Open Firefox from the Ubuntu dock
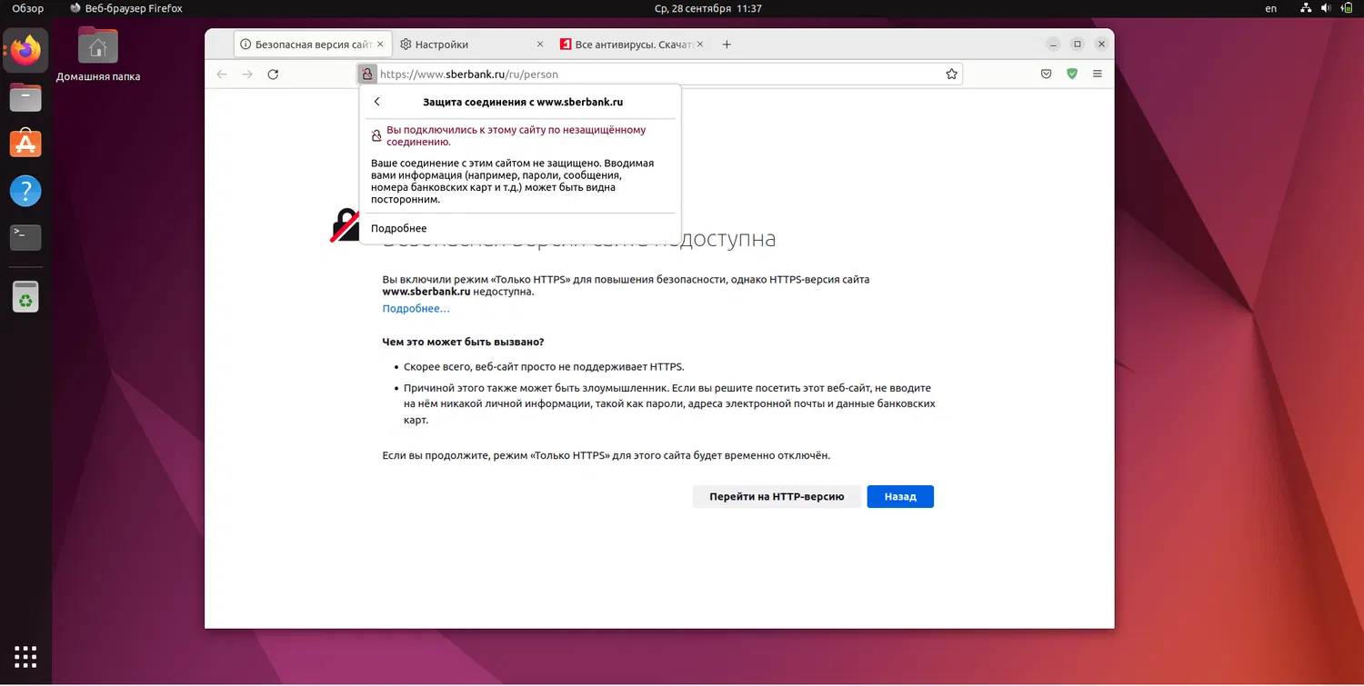 (x=25, y=50)
